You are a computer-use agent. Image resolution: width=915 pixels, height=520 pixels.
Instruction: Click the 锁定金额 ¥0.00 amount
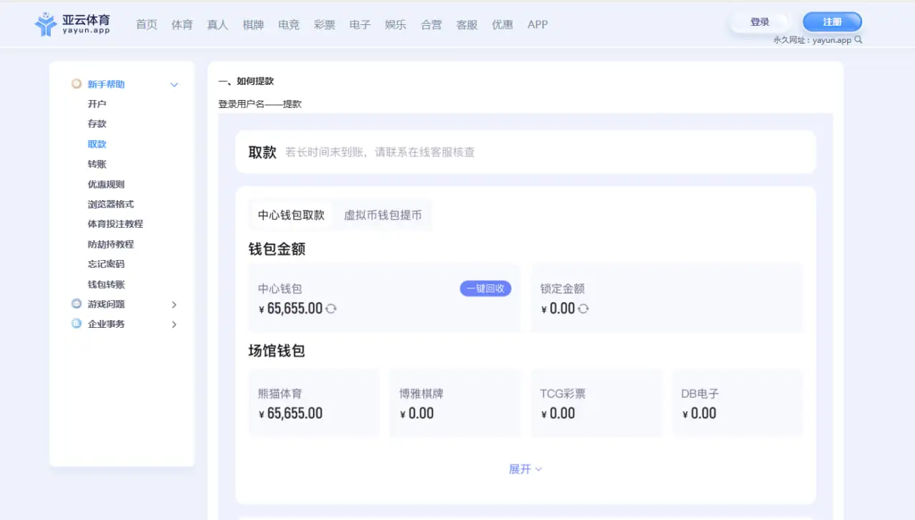(558, 309)
